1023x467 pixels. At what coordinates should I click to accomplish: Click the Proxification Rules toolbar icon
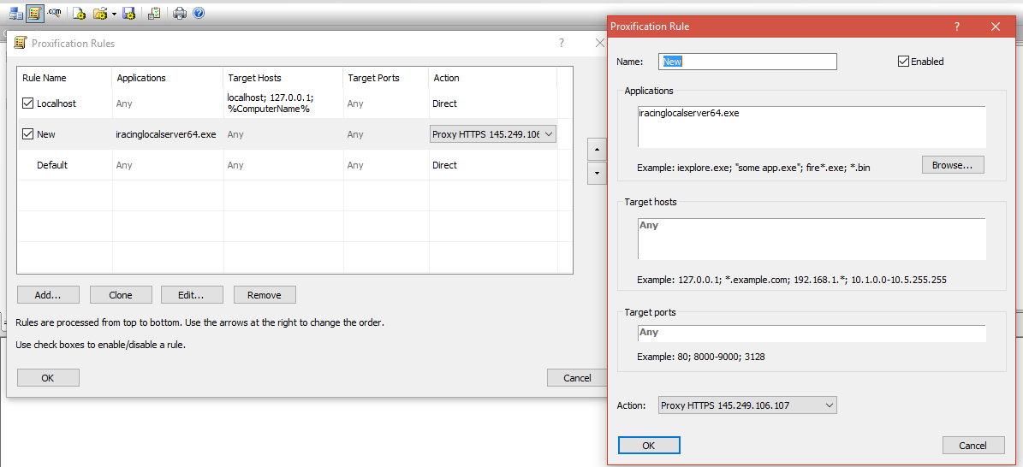35,13
